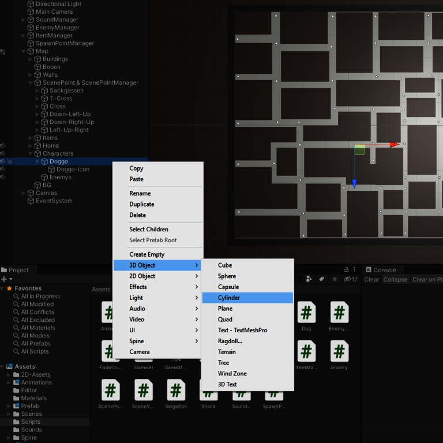Click the Main Camera GameObject cube icon
Viewport: 443px width, 443px height.
pos(31,12)
